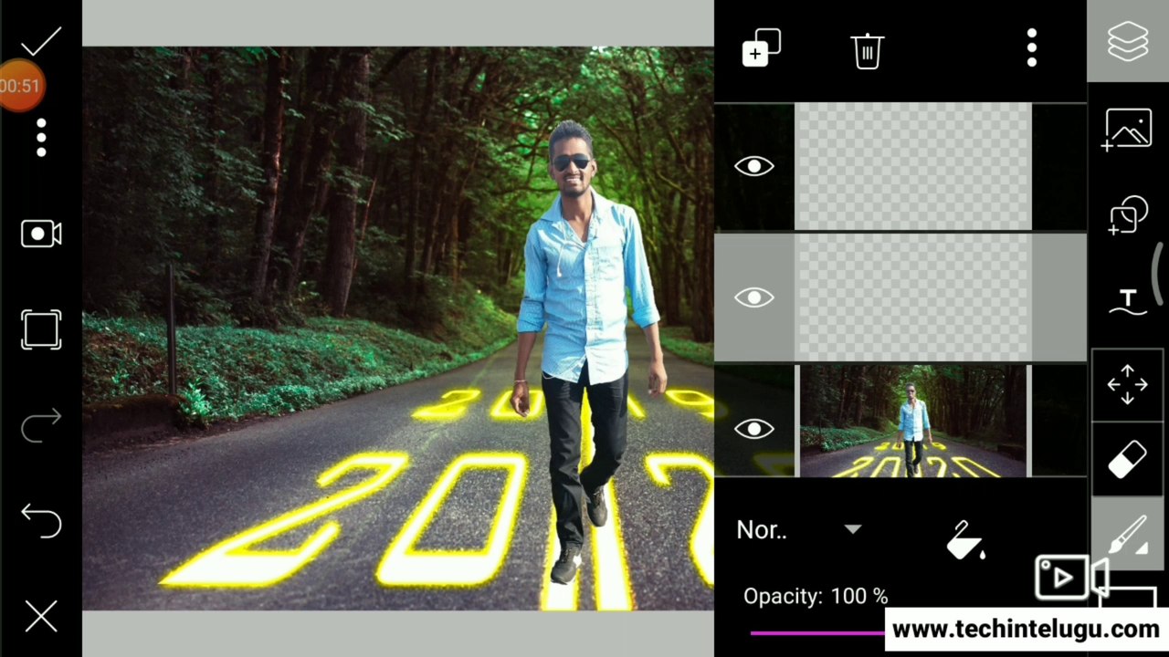Viewport: 1169px width, 657px height.
Task: Hide the selected middle empty layer
Action: click(x=753, y=297)
